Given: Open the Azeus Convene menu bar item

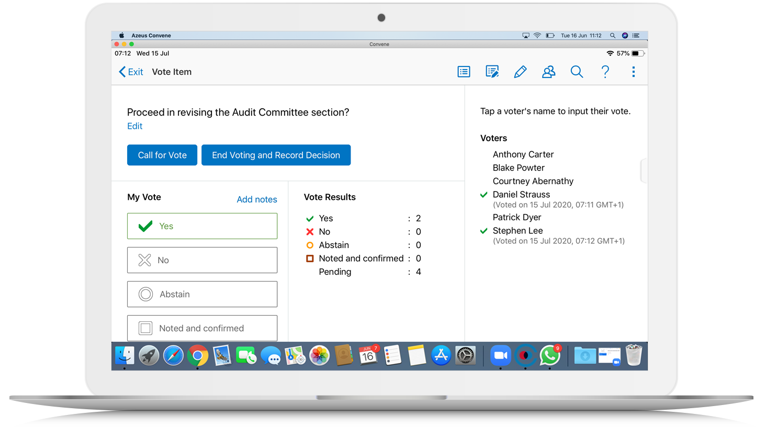Looking at the screenshot, I should tap(151, 36).
